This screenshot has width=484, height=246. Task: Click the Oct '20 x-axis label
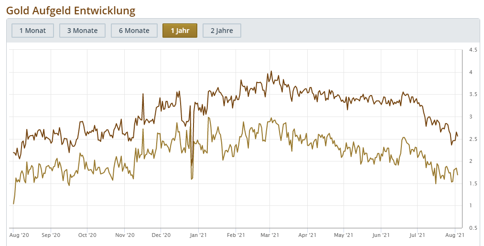87,235
